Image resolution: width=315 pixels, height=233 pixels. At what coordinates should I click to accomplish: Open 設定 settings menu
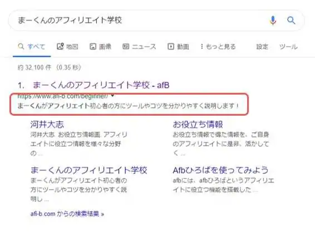tap(262, 47)
